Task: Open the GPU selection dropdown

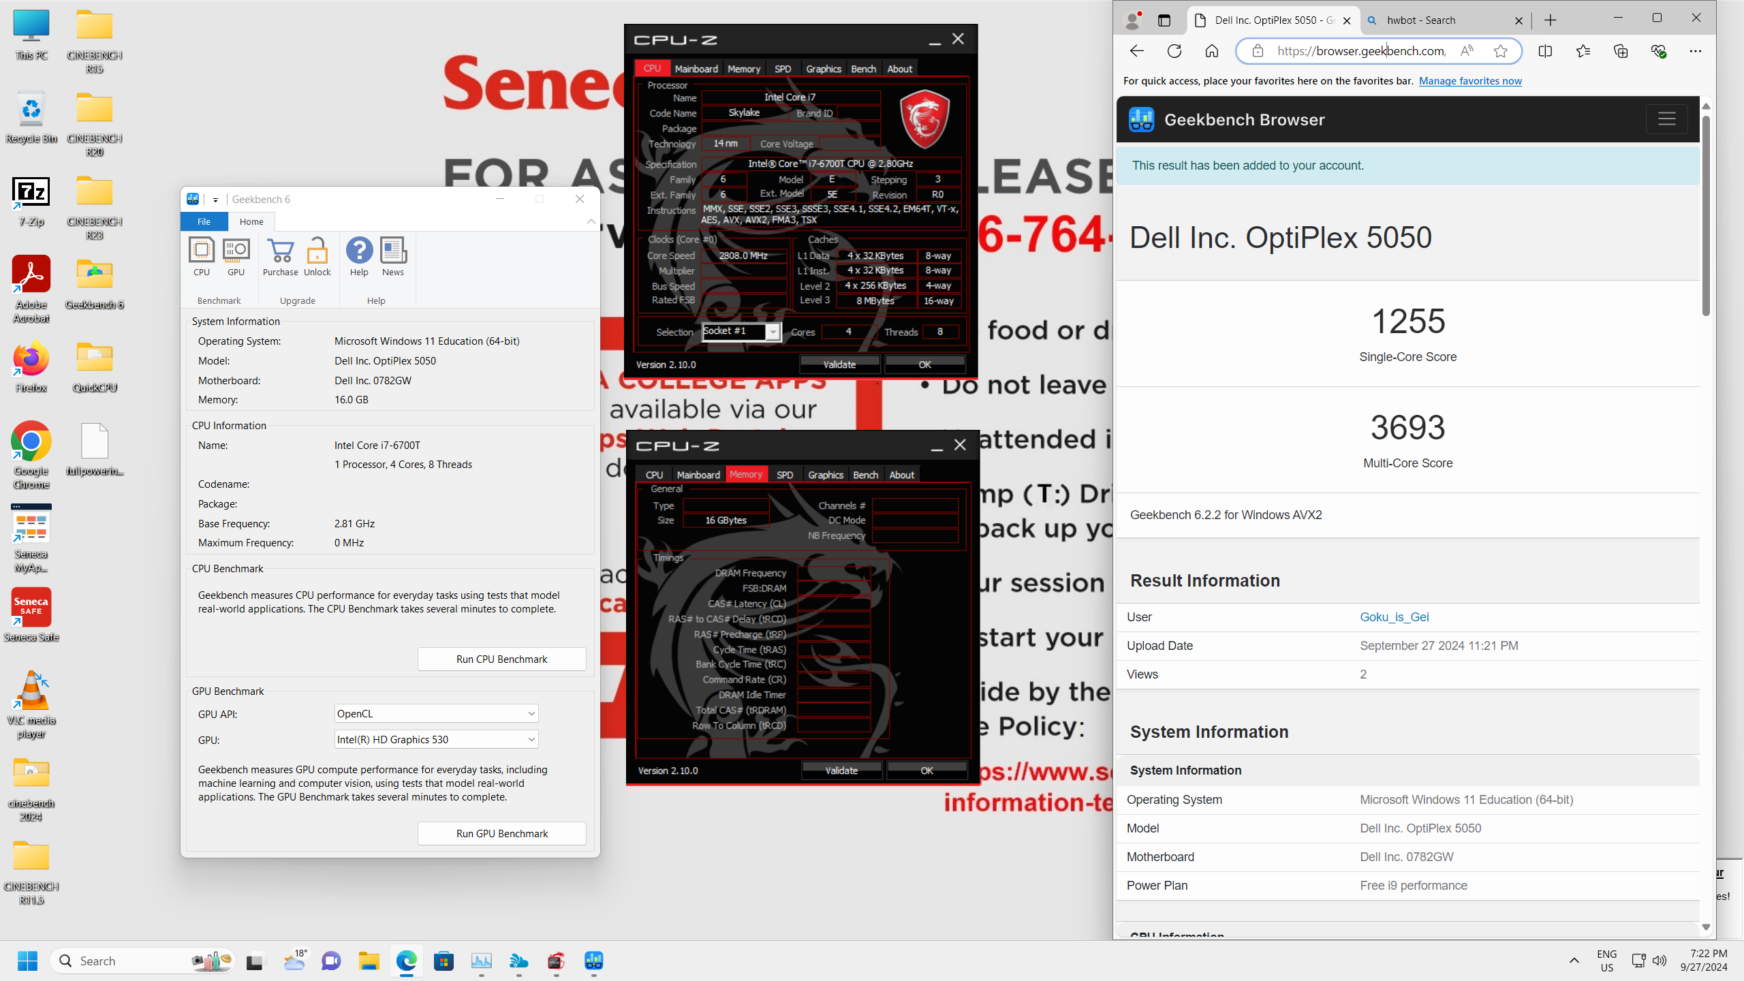Action: tap(436, 739)
